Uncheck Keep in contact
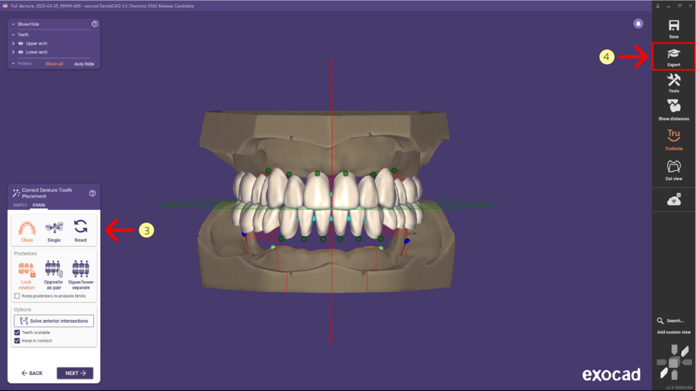Screen dimensions: 696x391 tap(17, 341)
